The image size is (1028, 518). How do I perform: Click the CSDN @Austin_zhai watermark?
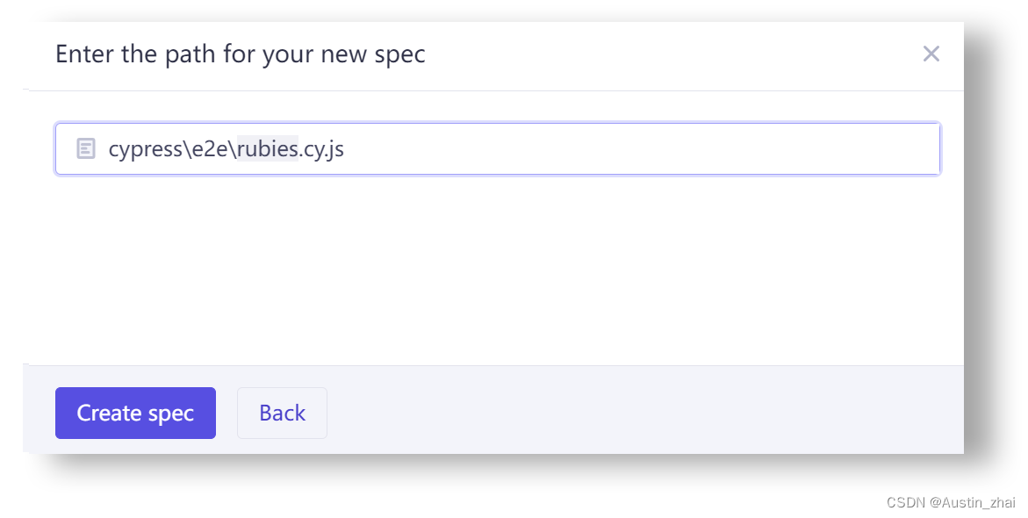(951, 502)
